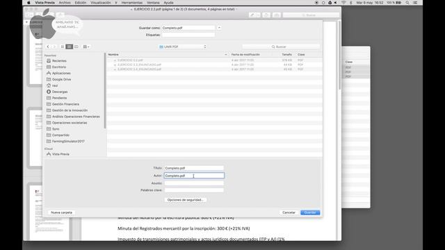Click the markup pencil toolbar icon
445x250 pixels.
tap(252, 15)
